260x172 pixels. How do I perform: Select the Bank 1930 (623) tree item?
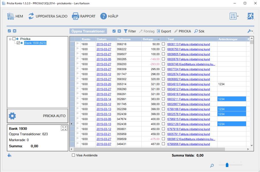35,43
